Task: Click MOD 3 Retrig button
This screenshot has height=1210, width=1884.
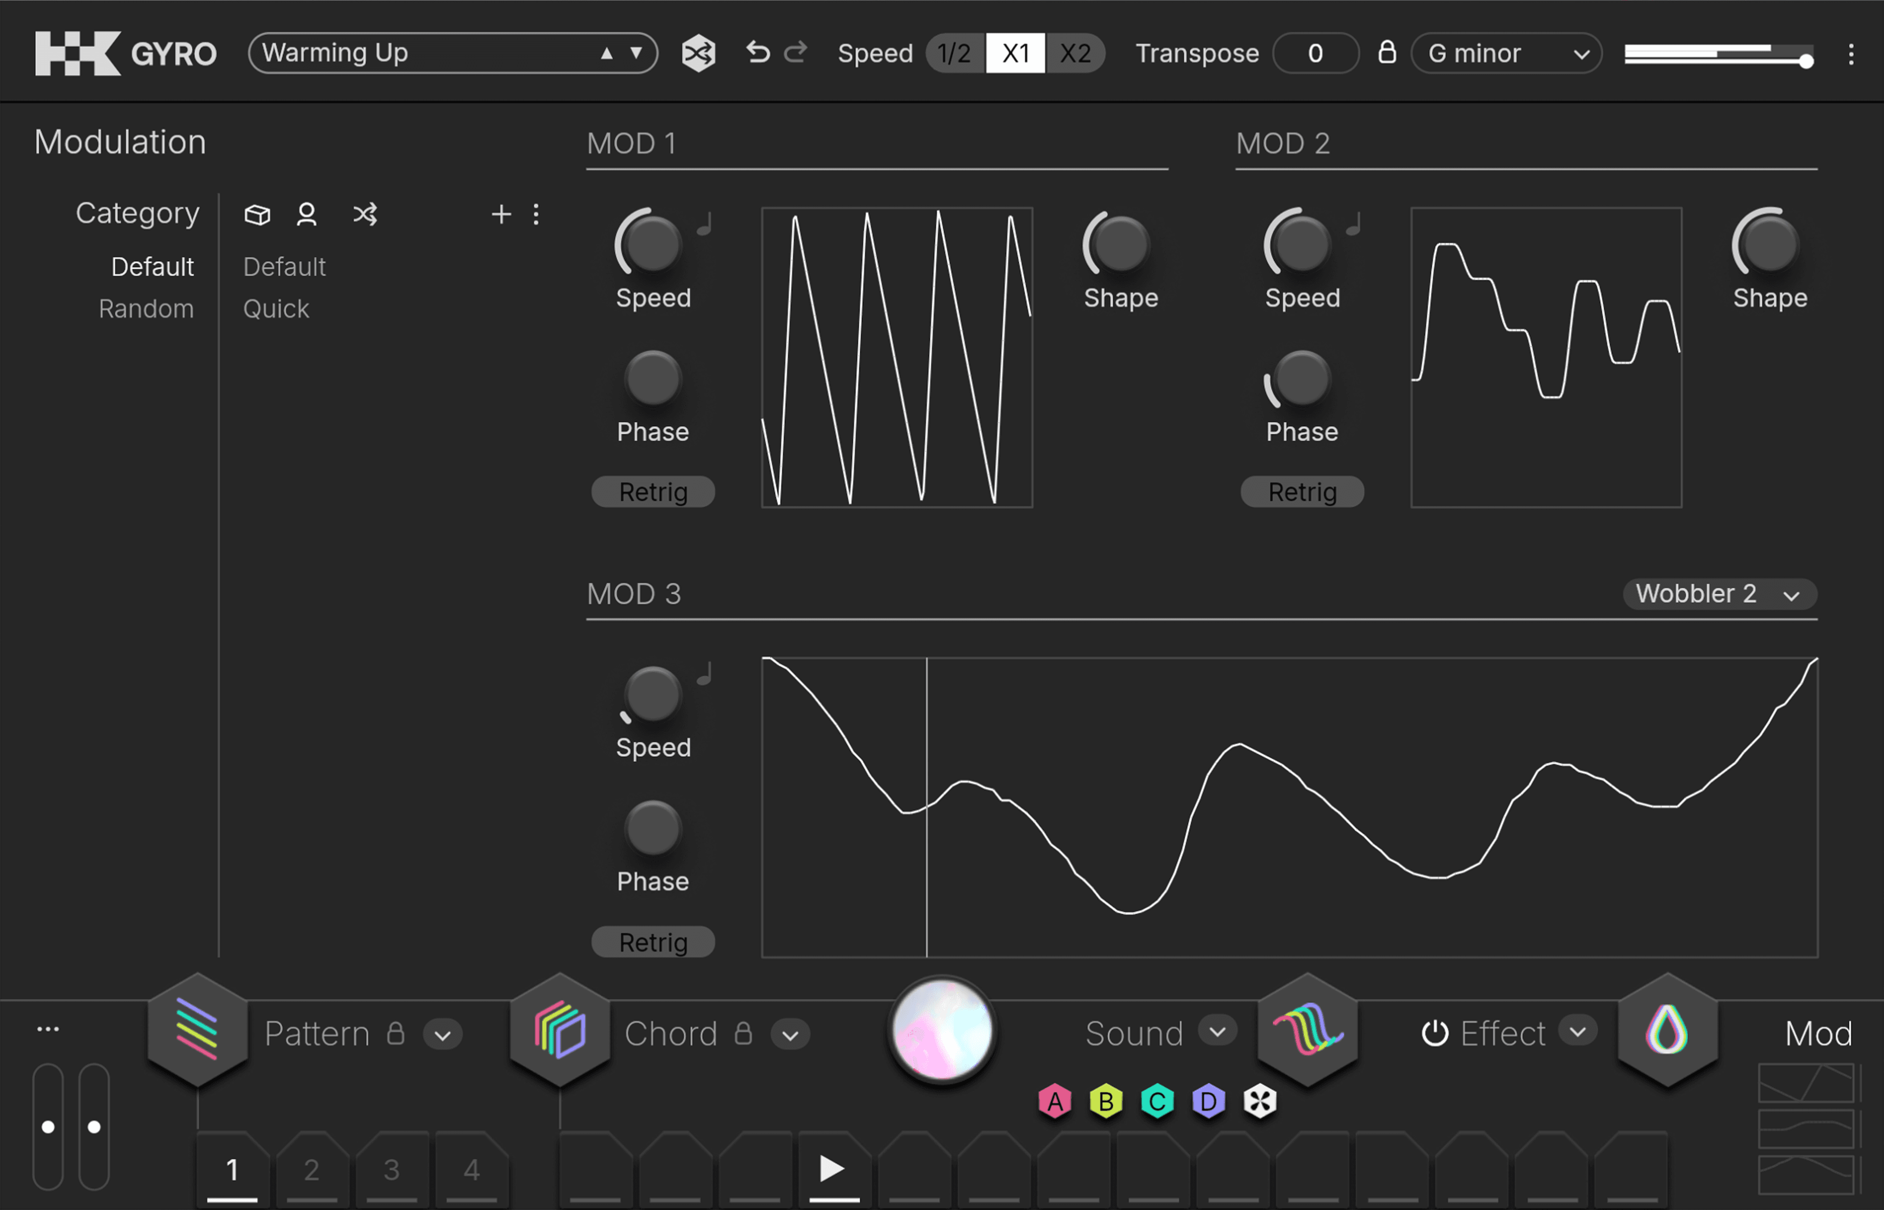Action: pyautogui.click(x=653, y=942)
